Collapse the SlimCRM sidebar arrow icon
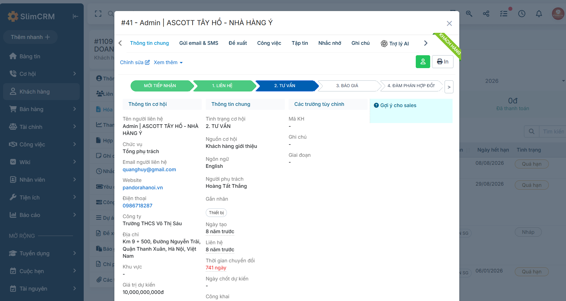 (75, 16)
